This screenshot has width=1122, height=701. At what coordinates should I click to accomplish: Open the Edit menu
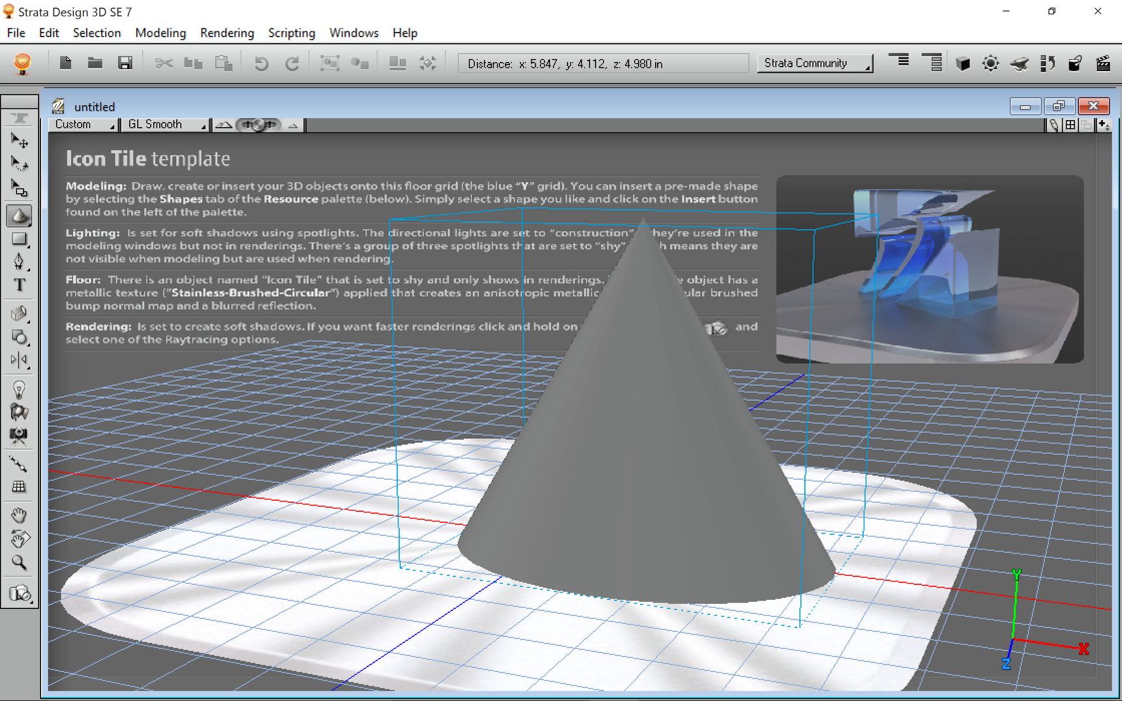pos(49,33)
